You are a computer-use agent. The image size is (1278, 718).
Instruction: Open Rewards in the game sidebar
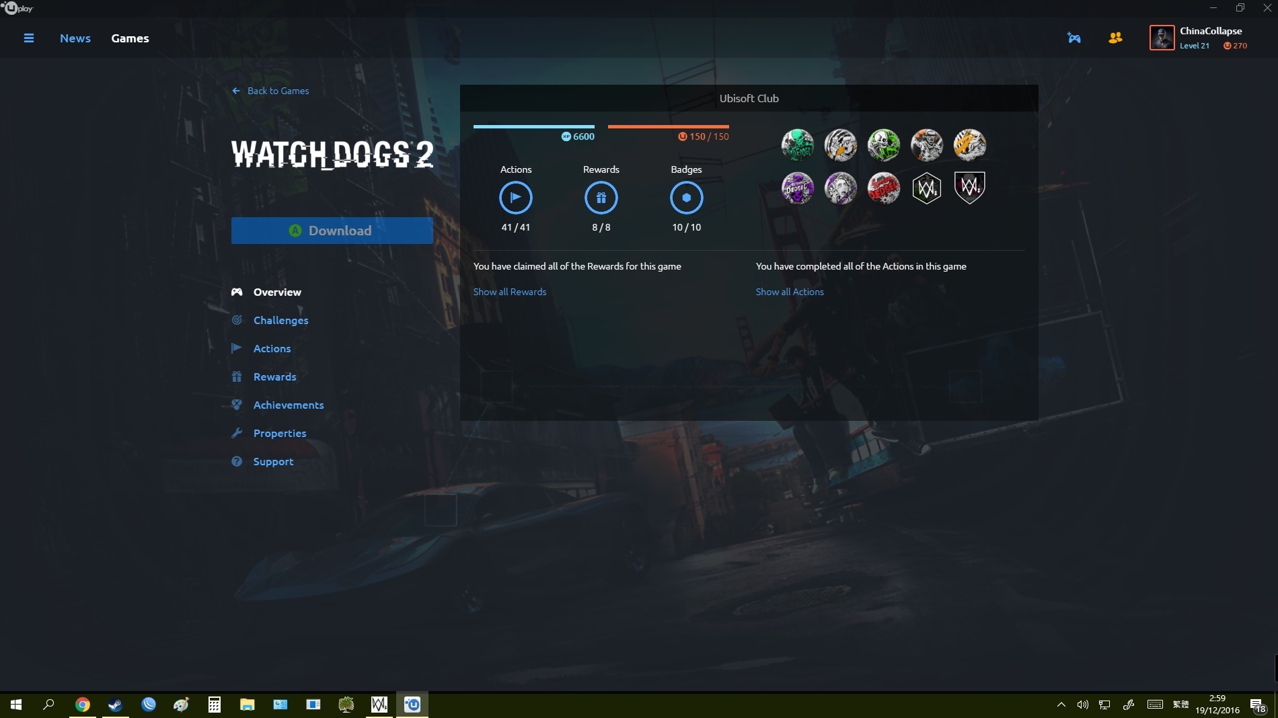(264, 376)
